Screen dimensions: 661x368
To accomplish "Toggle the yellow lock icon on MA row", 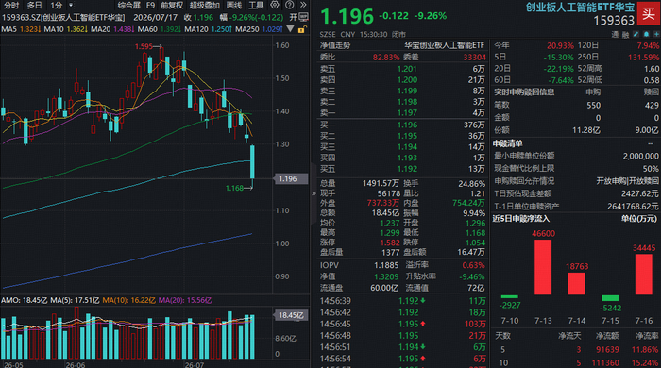I will tap(301, 29).
